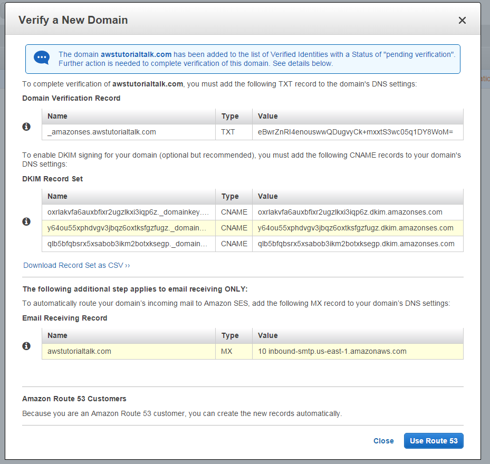The height and width of the screenshot is (464, 490).
Task: Click Name header in Domain Verification Record table
Action: 129,116
